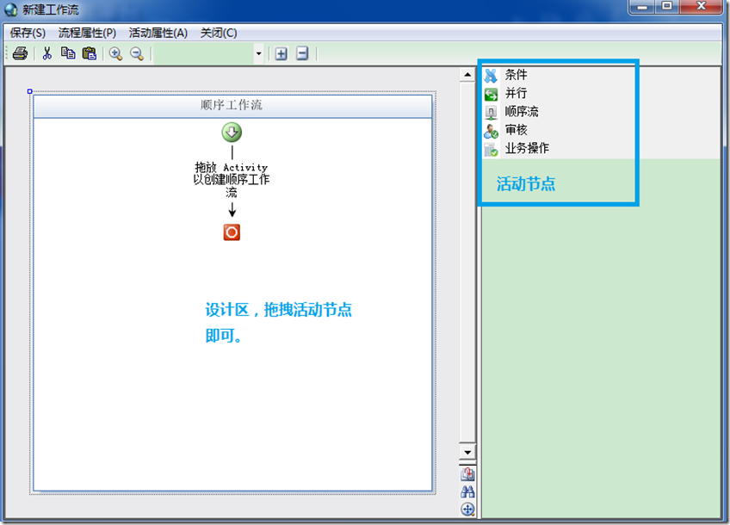Click the page overview icon below scrollbar

[x=467, y=474]
